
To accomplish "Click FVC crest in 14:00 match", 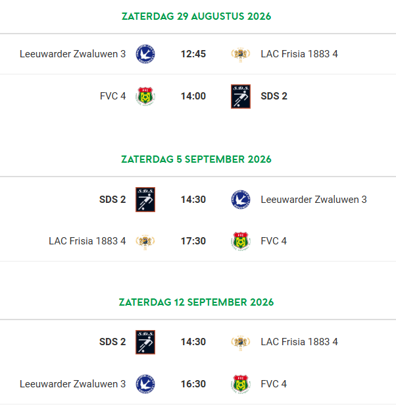I will coord(145,96).
